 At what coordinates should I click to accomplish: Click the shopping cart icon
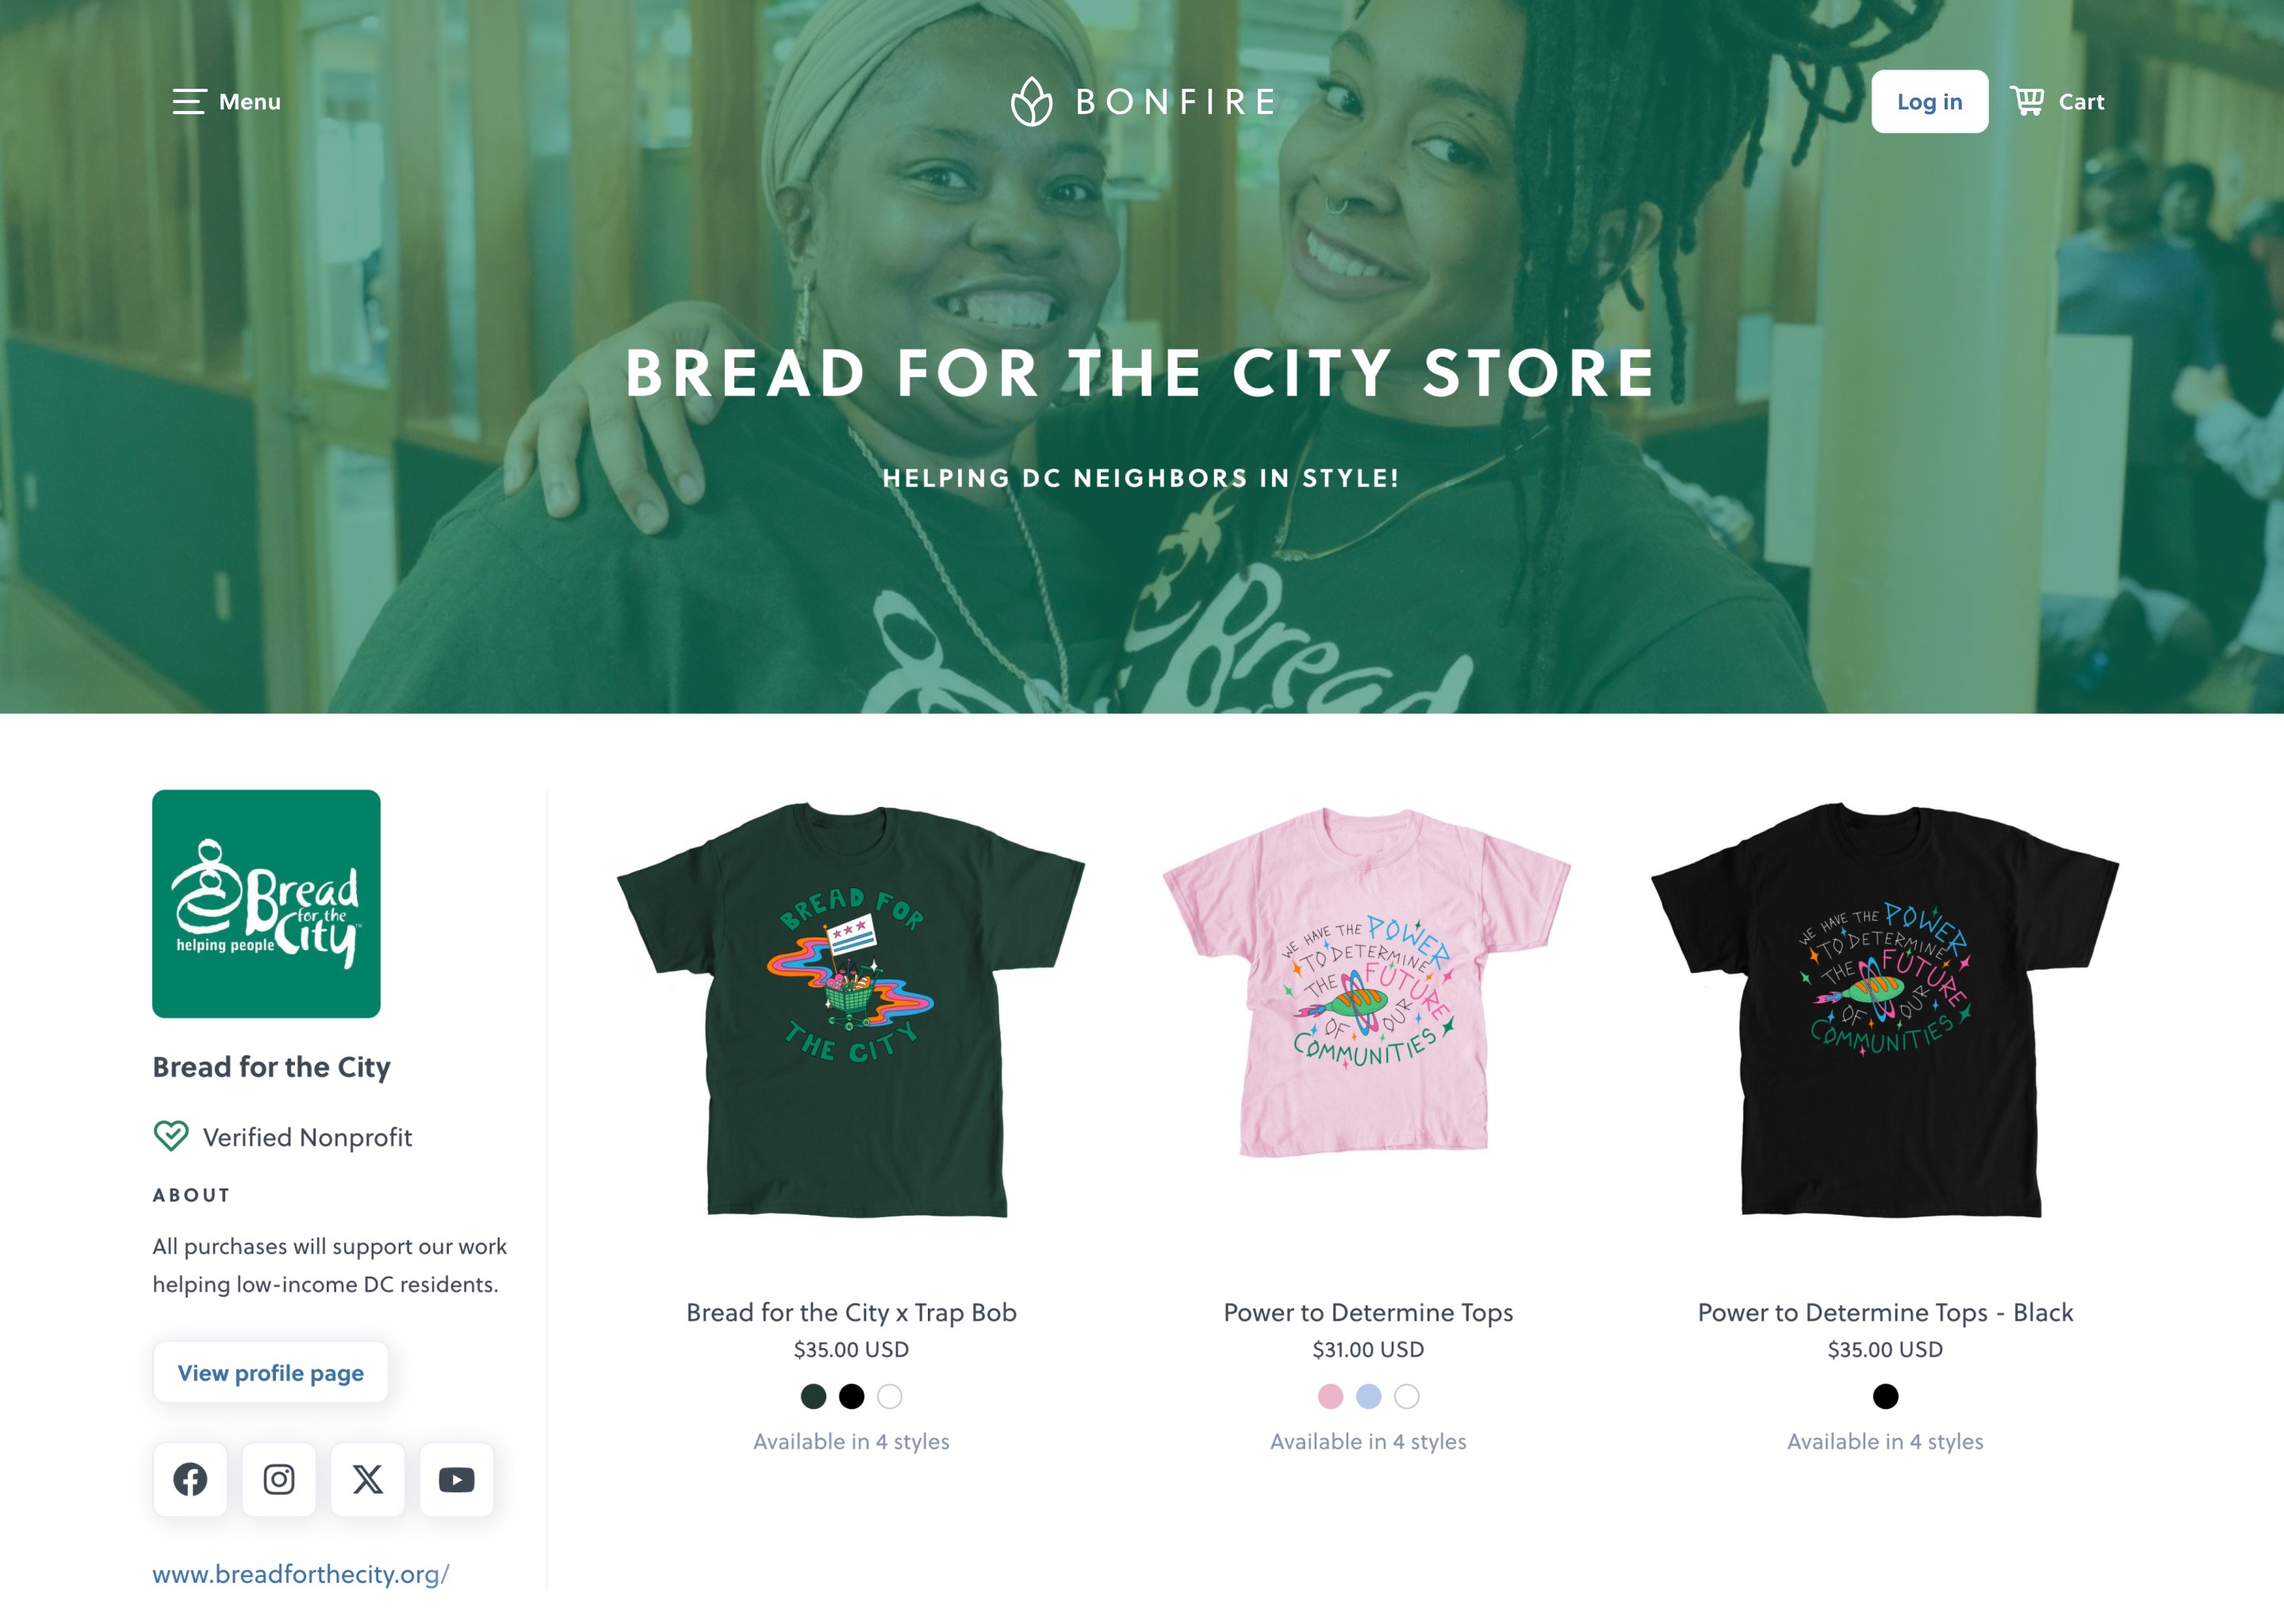click(x=2027, y=101)
